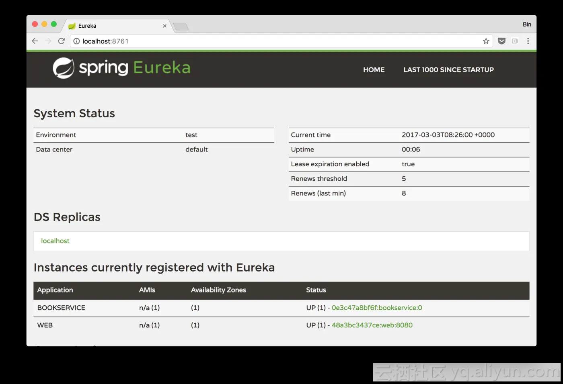Open a new tab with the blank tab button
This screenshot has width=563, height=384.
[181, 27]
